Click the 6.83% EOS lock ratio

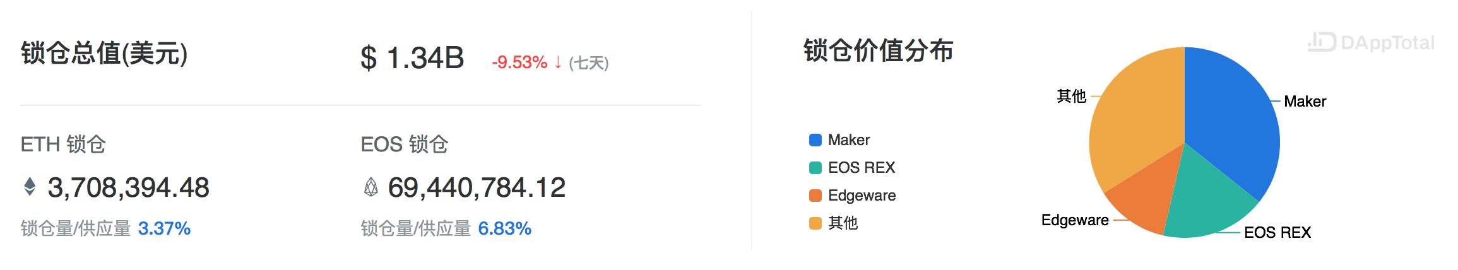pyautogui.click(x=505, y=228)
